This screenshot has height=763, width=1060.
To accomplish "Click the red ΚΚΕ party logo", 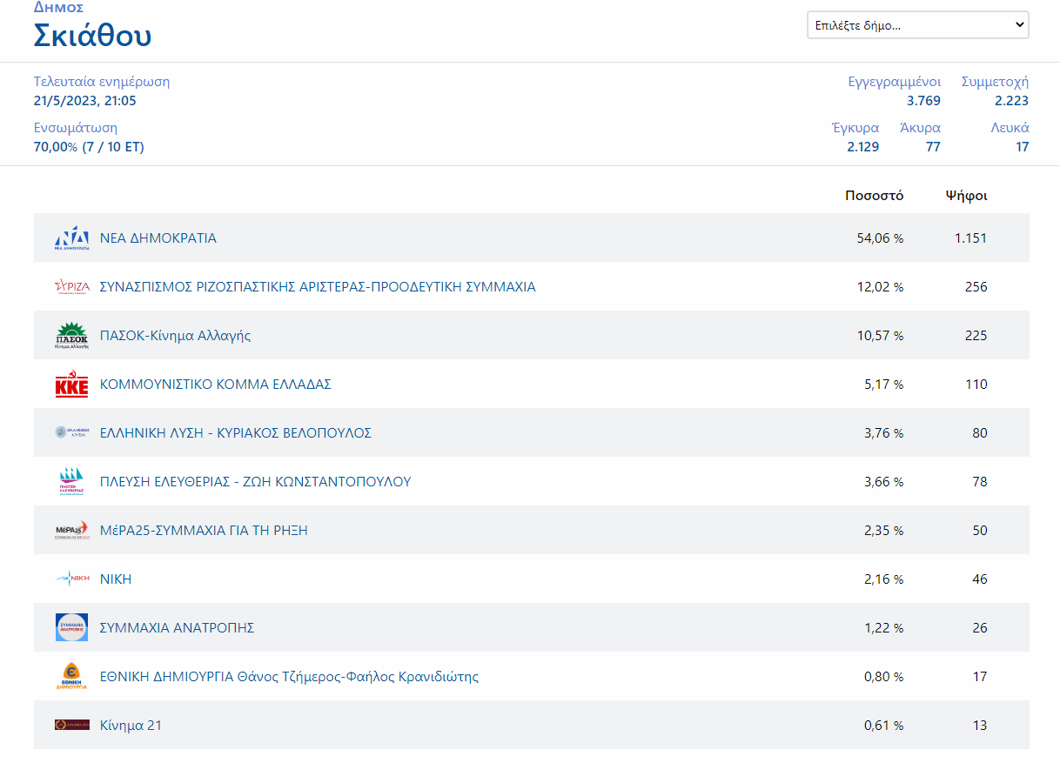I will (x=71, y=385).
